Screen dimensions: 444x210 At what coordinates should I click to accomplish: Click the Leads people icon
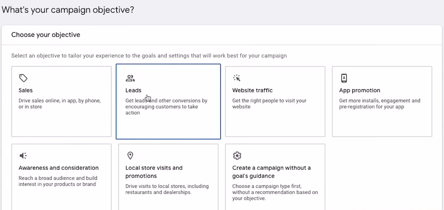pos(130,78)
